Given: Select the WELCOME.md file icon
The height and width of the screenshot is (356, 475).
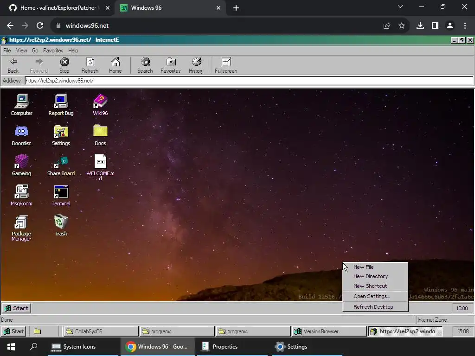Looking at the screenshot, I should coord(100,167).
